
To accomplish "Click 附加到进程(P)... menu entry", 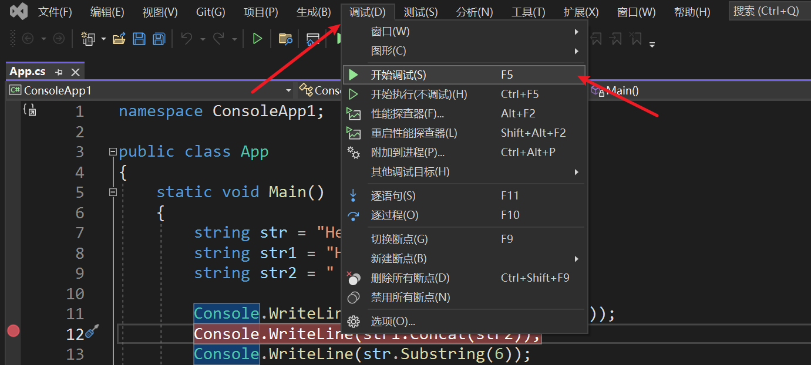I will tap(408, 153).
